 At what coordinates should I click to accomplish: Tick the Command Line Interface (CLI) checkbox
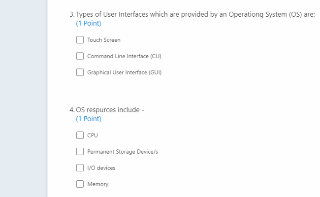point(80,56)
